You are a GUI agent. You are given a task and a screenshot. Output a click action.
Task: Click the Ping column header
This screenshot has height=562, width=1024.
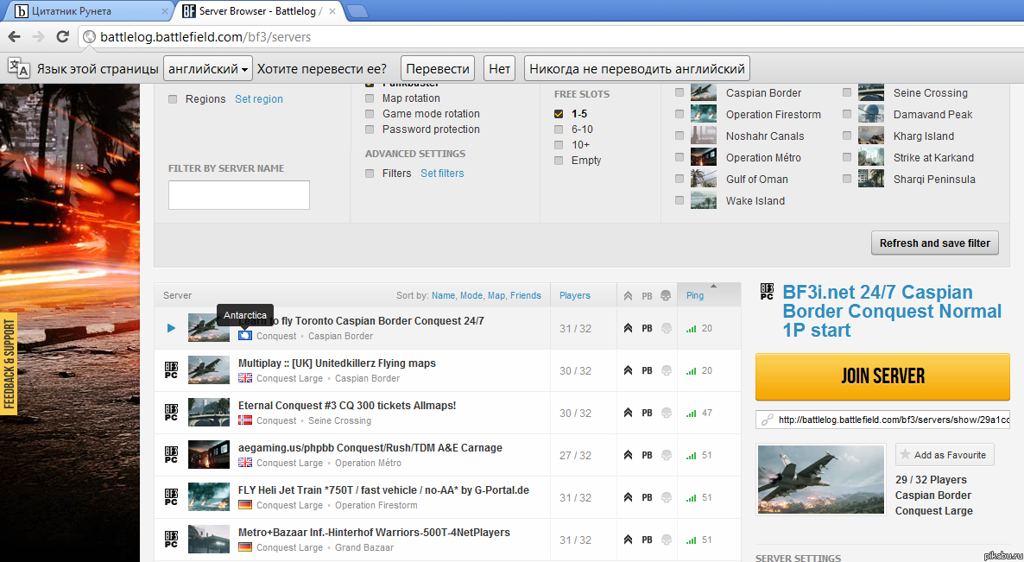pos(695,296)
